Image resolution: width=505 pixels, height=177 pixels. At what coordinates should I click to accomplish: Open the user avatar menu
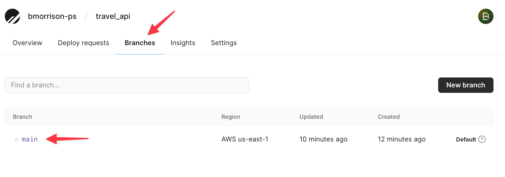point(485,16)
